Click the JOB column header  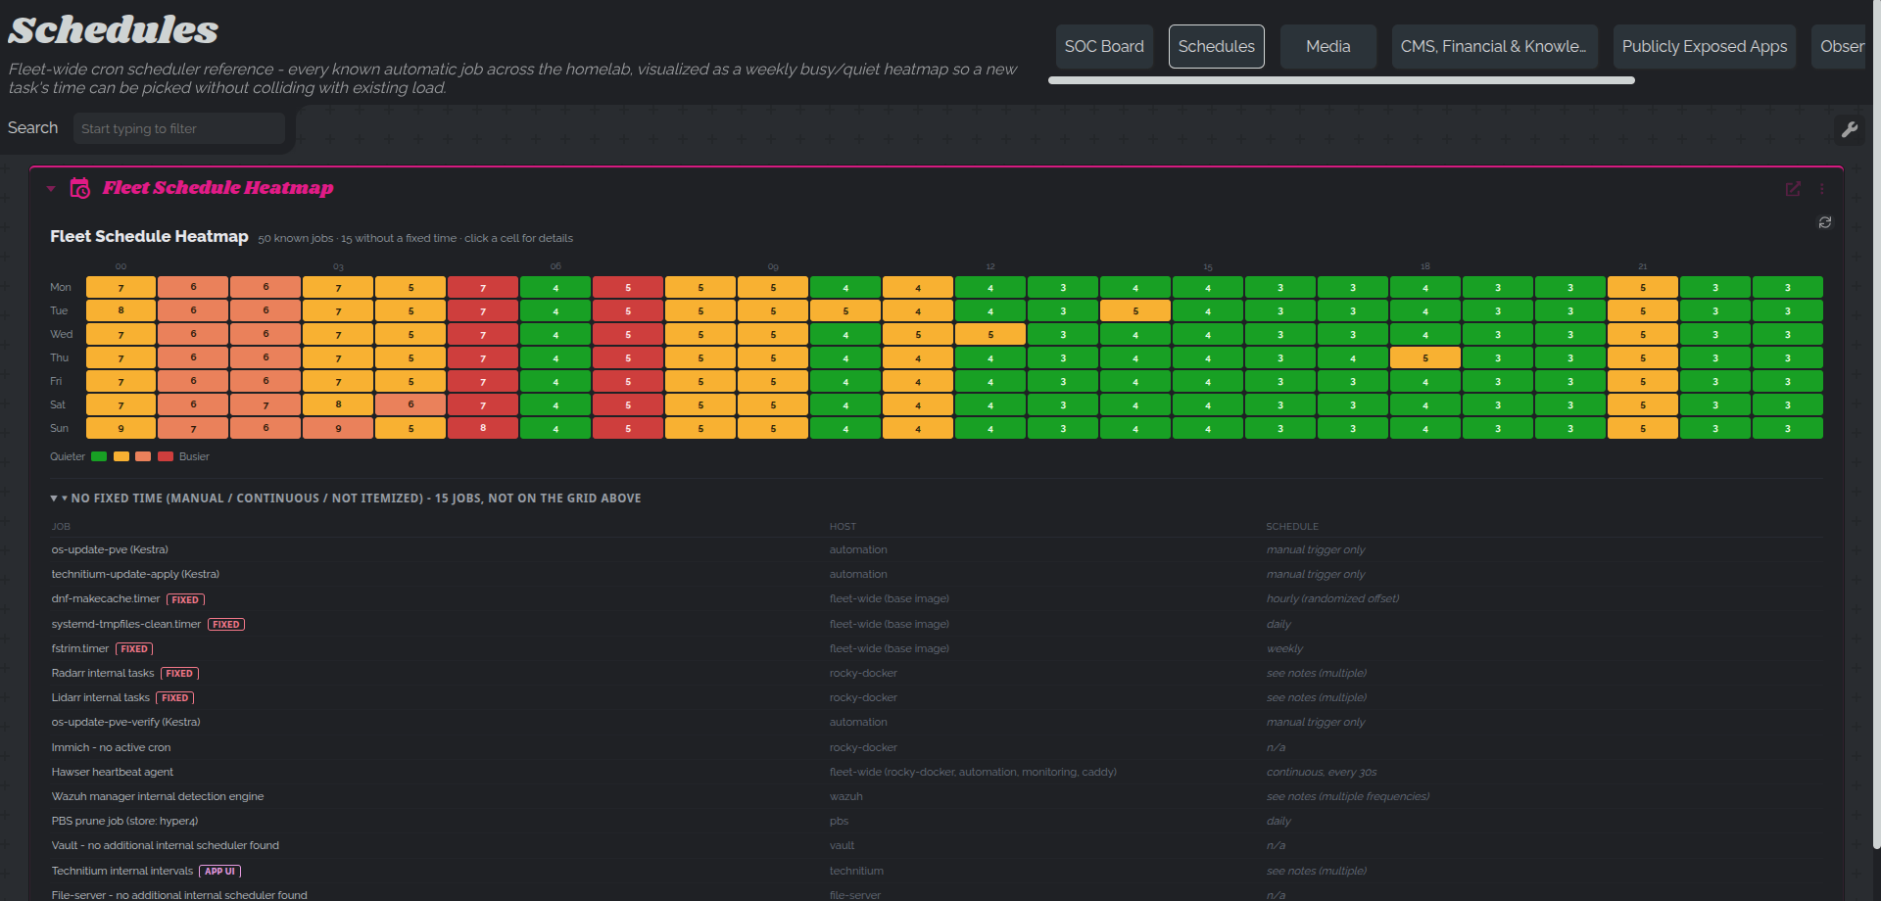pyautogui.click(x=61, y=527)
